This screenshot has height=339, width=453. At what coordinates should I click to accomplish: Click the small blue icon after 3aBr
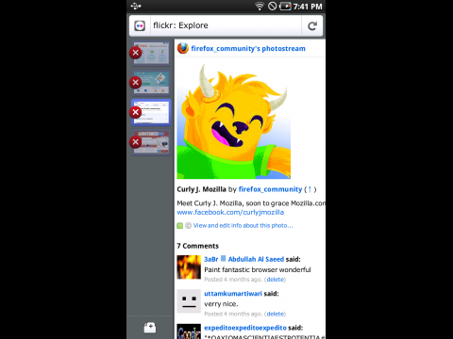click(x=224, y=259)
